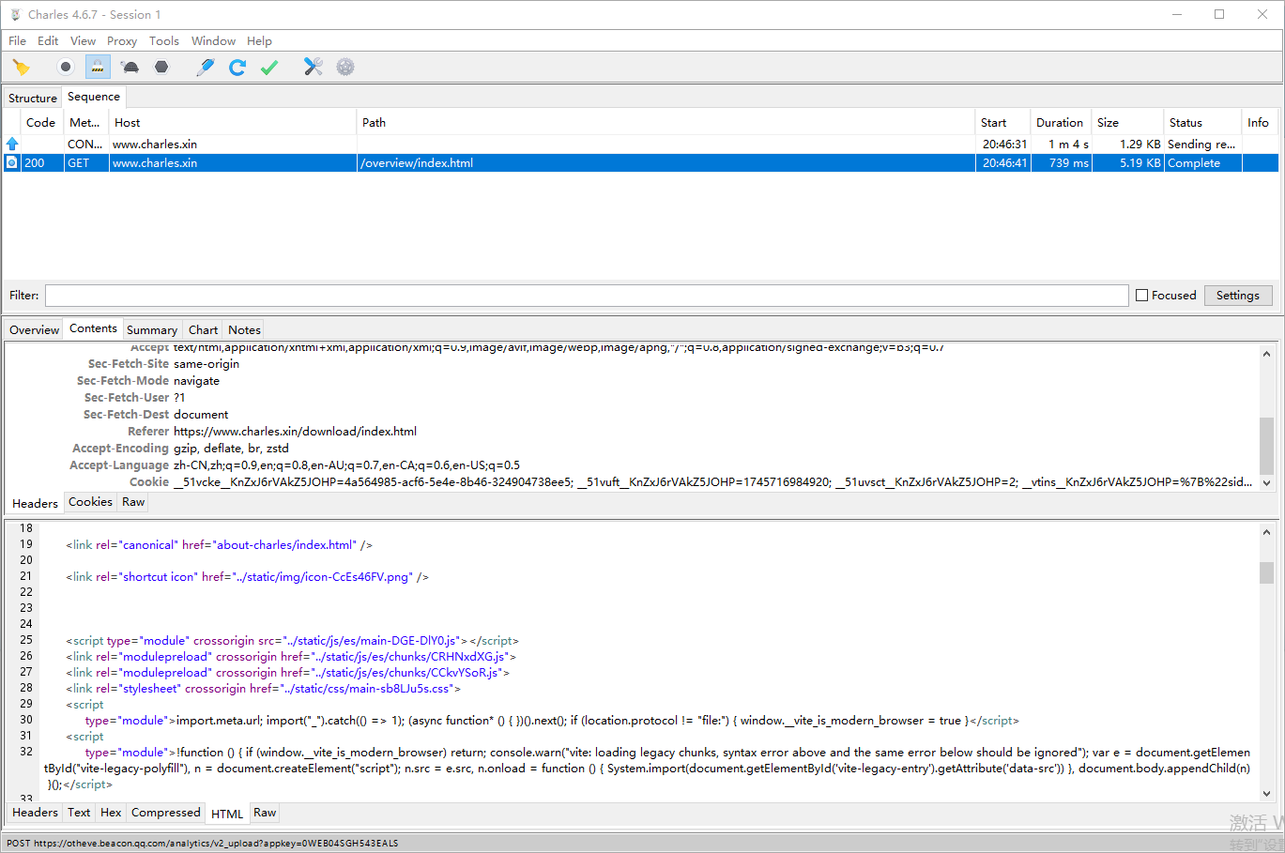This screenshot has width=1285, height=853.
Task: Open Tools with the wrench icon
Action: pyautogui.click(x=314, y=67)
